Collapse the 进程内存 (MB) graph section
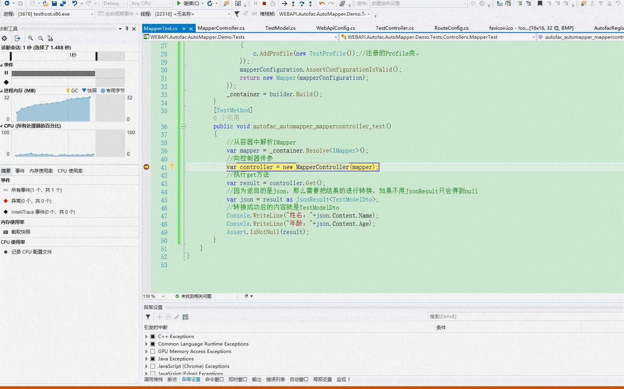Screen dimensions: 624x389 pos(2,91)
